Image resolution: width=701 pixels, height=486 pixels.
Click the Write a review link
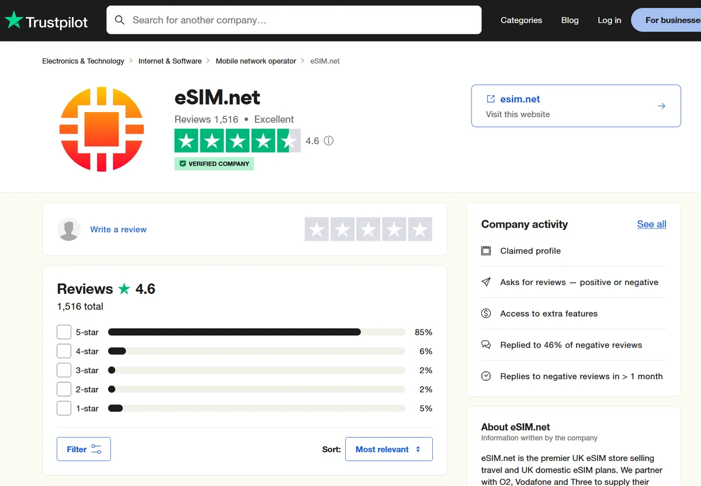tap(118, 230)
